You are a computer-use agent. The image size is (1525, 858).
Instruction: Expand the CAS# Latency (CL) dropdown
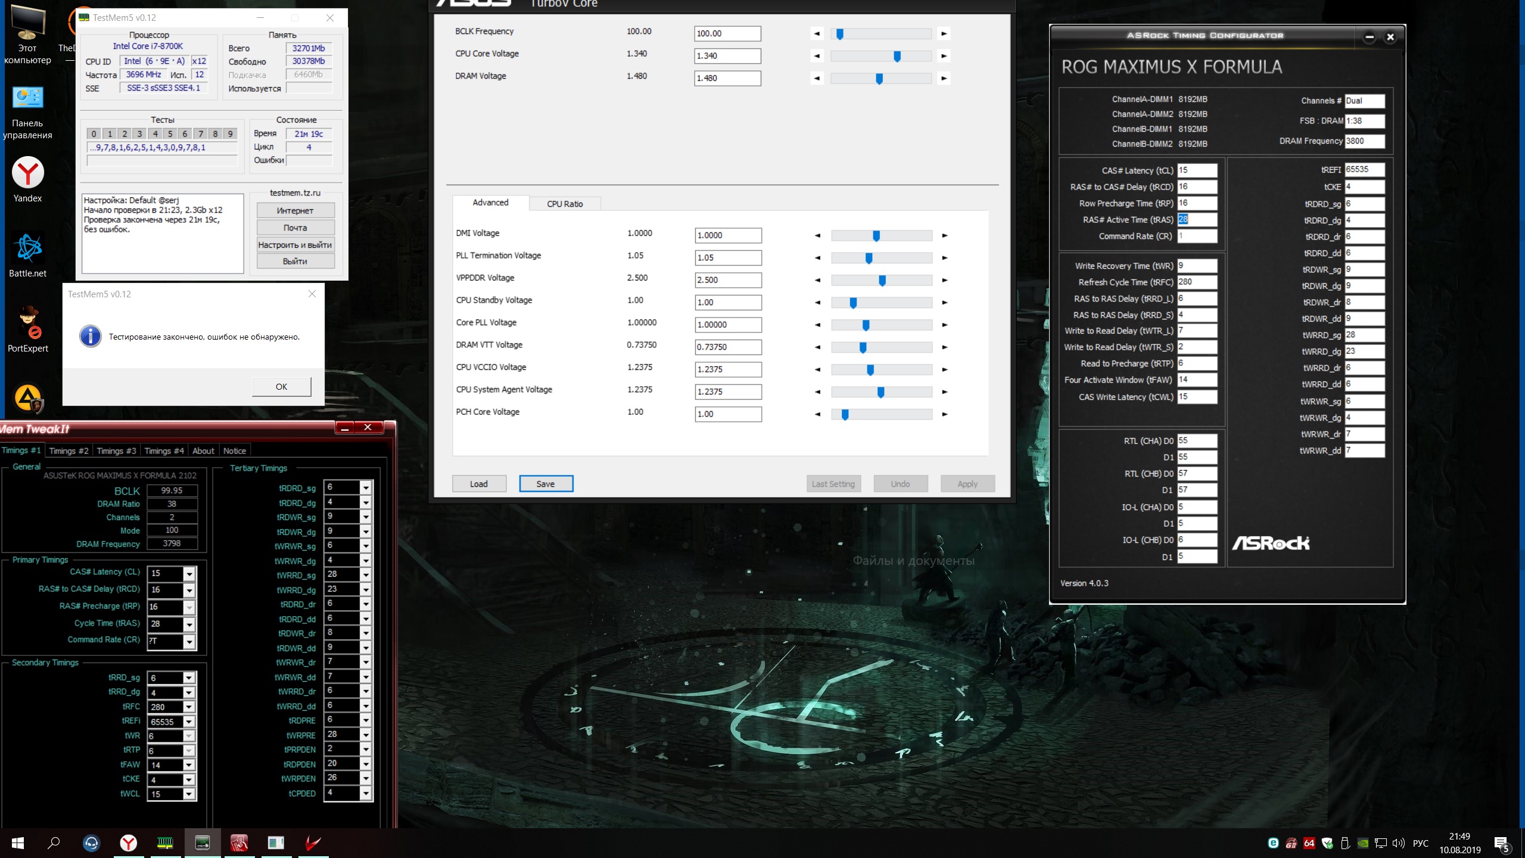[189, 574]
